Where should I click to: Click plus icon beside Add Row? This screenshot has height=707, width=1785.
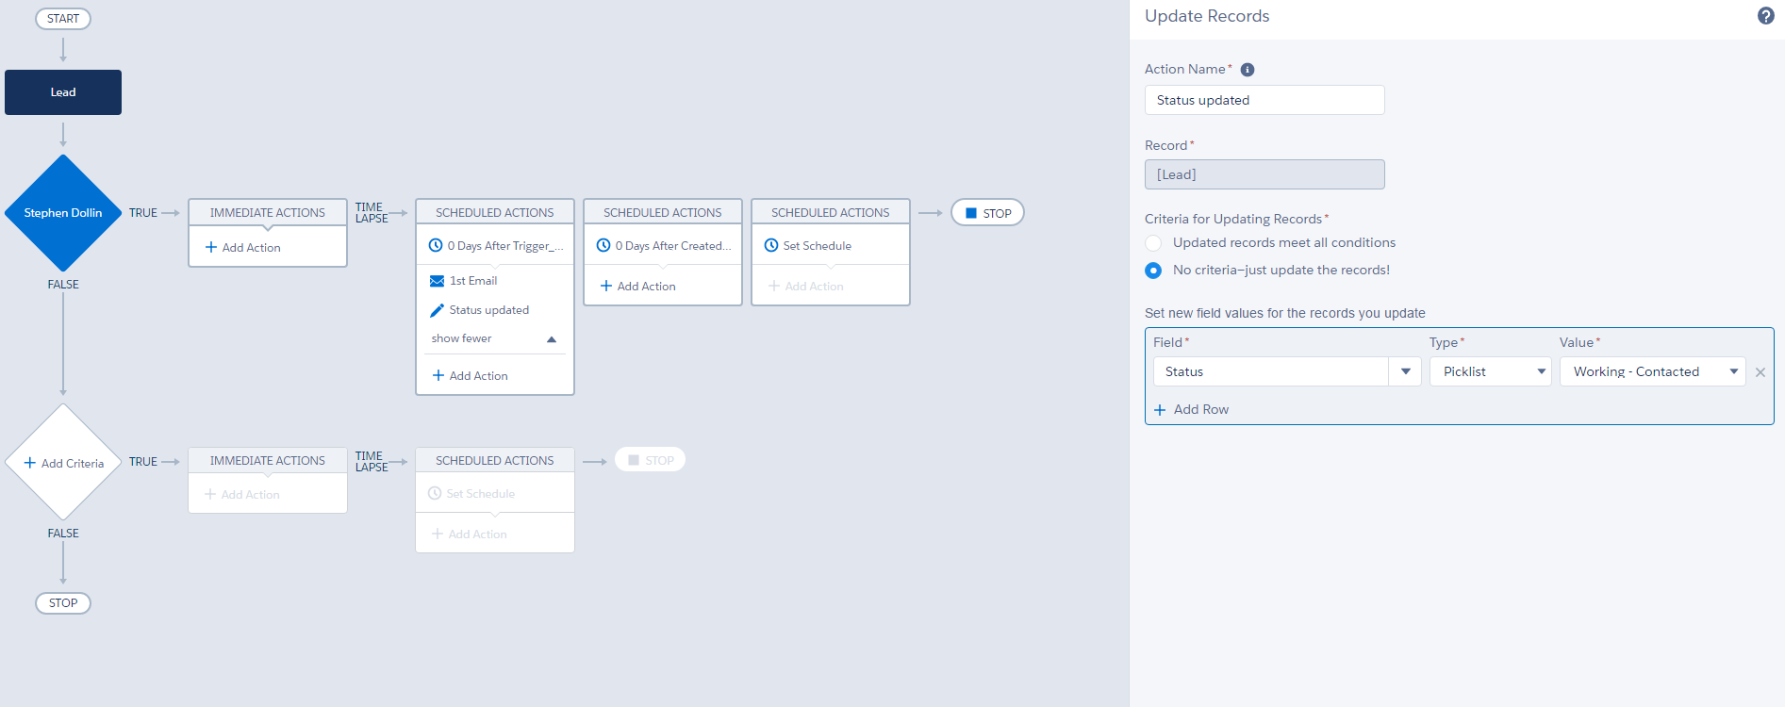1160,410
